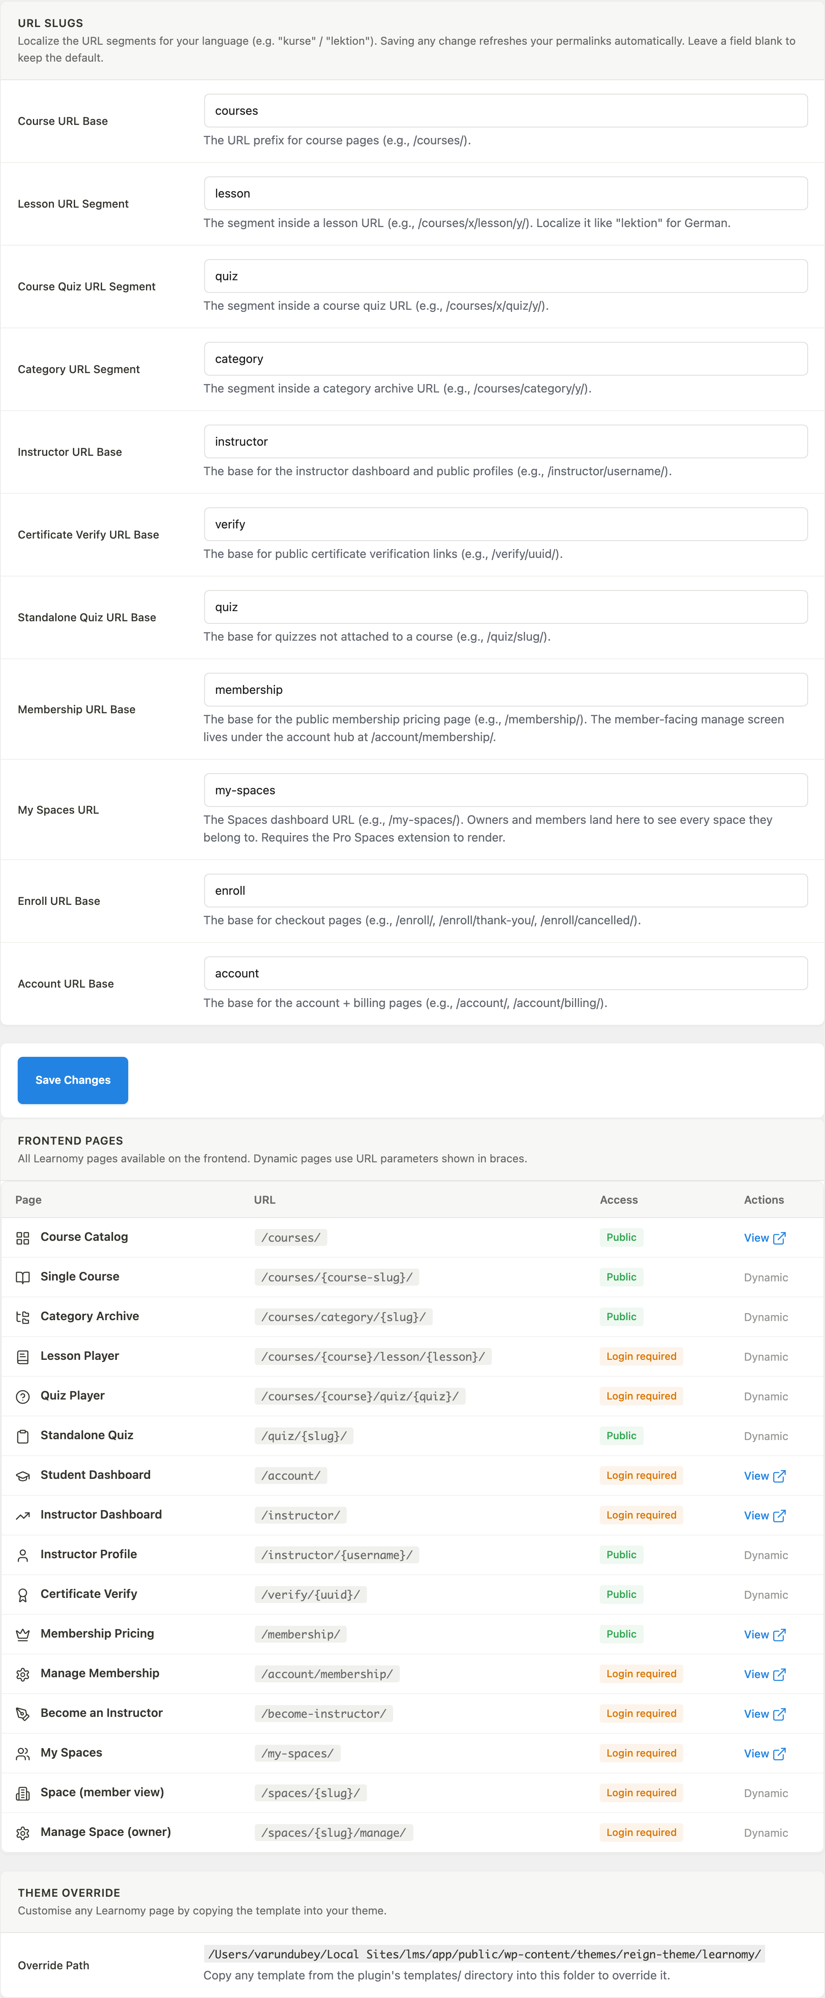The height and width of the screenshot is (1998, 825).
Task: Click the Lesson Player document icon
Action: (x=22, y=1357)
